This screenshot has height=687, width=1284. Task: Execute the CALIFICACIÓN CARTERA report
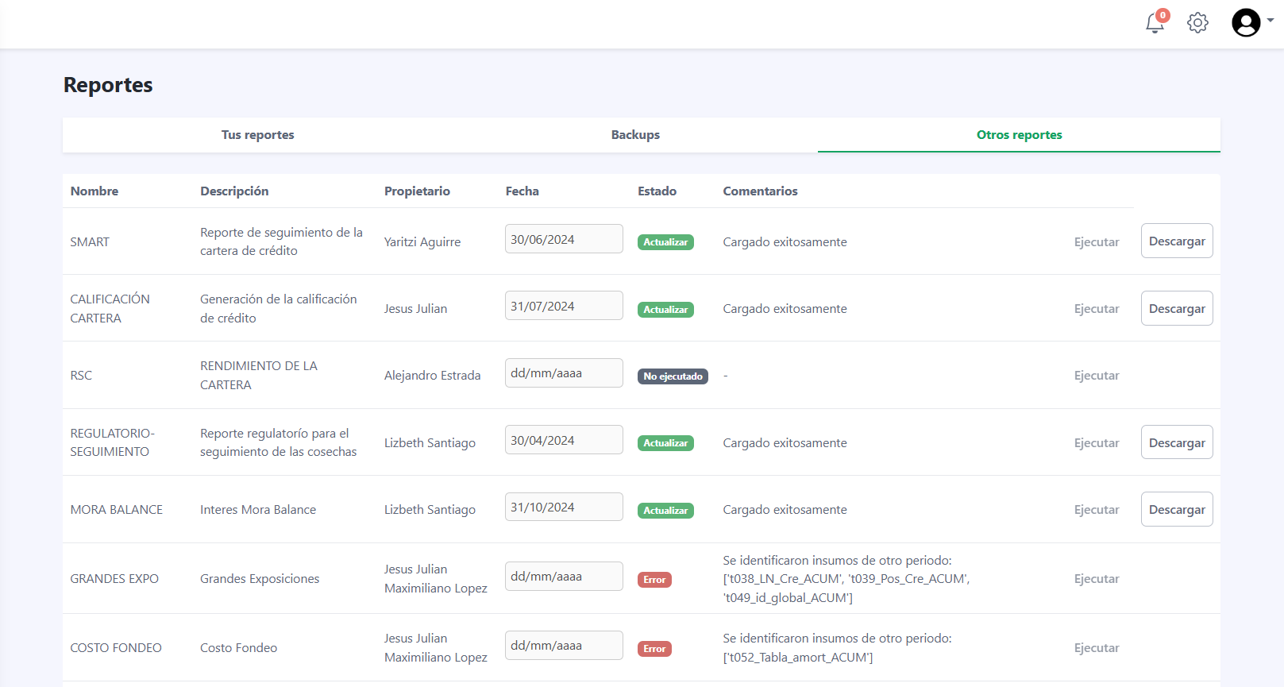coord(1096,309)
